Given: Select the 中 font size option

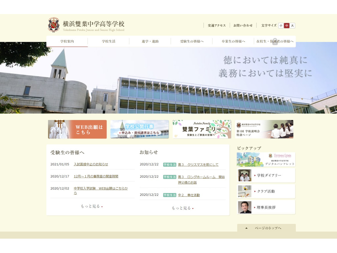Looking at the screenshot, I should pyautogui.click(x=286, y=26).
